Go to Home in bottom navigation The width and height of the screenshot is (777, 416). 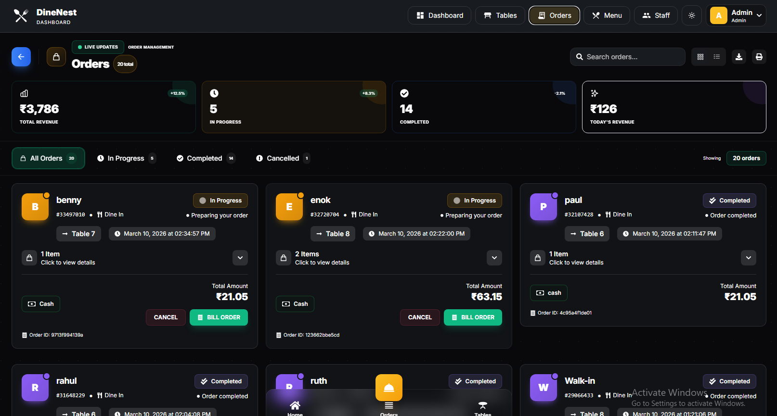[295, 407]
